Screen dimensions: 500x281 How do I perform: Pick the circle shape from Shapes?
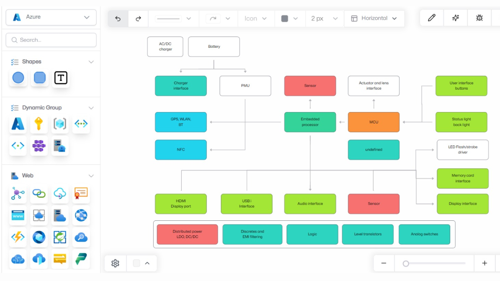pos(18,78)
